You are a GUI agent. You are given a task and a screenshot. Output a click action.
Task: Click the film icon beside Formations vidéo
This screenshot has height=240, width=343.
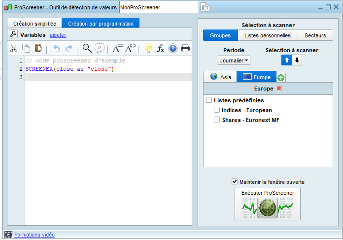click(x=8, y=235)
